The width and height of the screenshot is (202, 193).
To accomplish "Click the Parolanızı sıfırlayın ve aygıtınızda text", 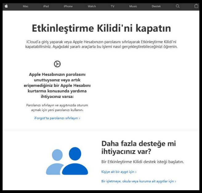I will pyautogui.click(x=57, y=108).
